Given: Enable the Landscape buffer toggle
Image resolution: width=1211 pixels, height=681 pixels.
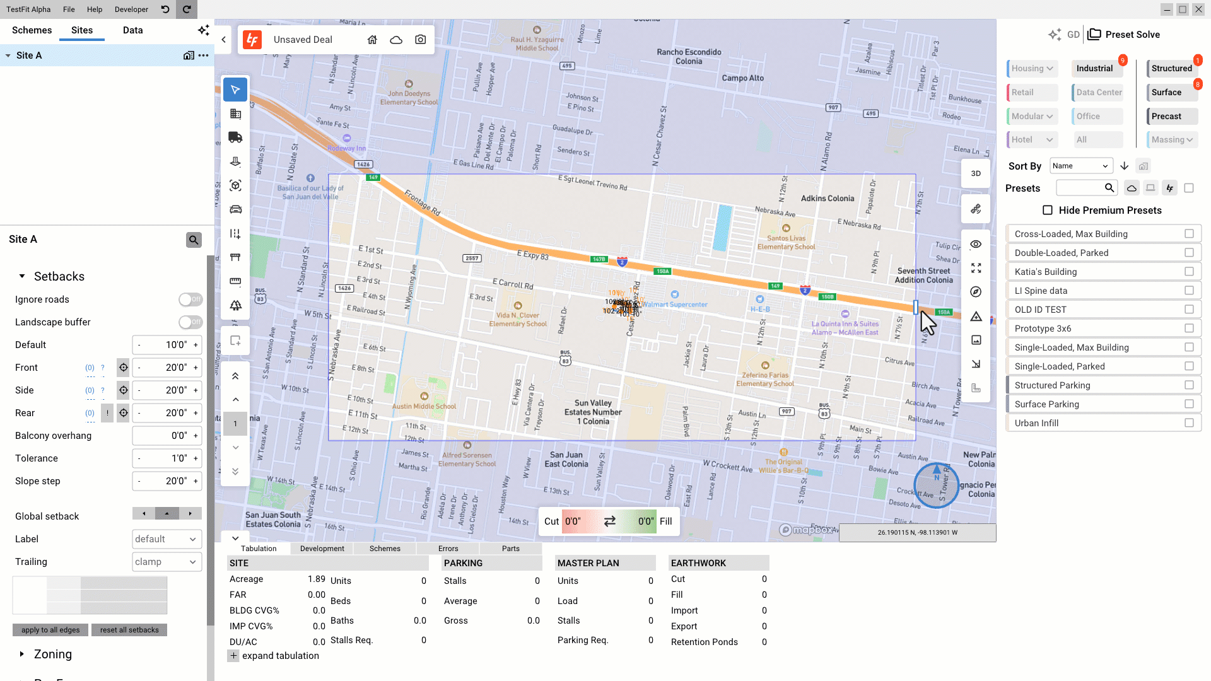Looking at the screenshot, I should 190,322.
